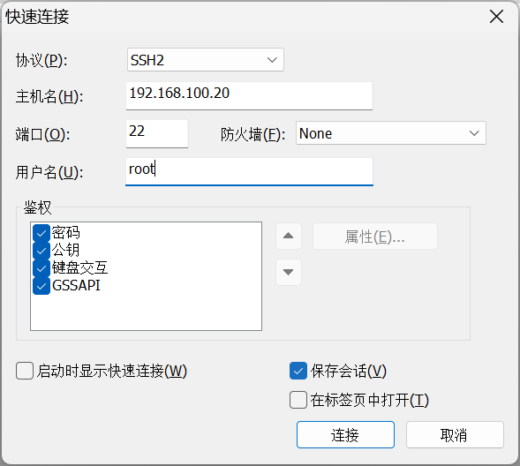Uncheck the 键盘交互 authentication checkbox
Viewport: 520px width, 466px height.
coord(41,268)
